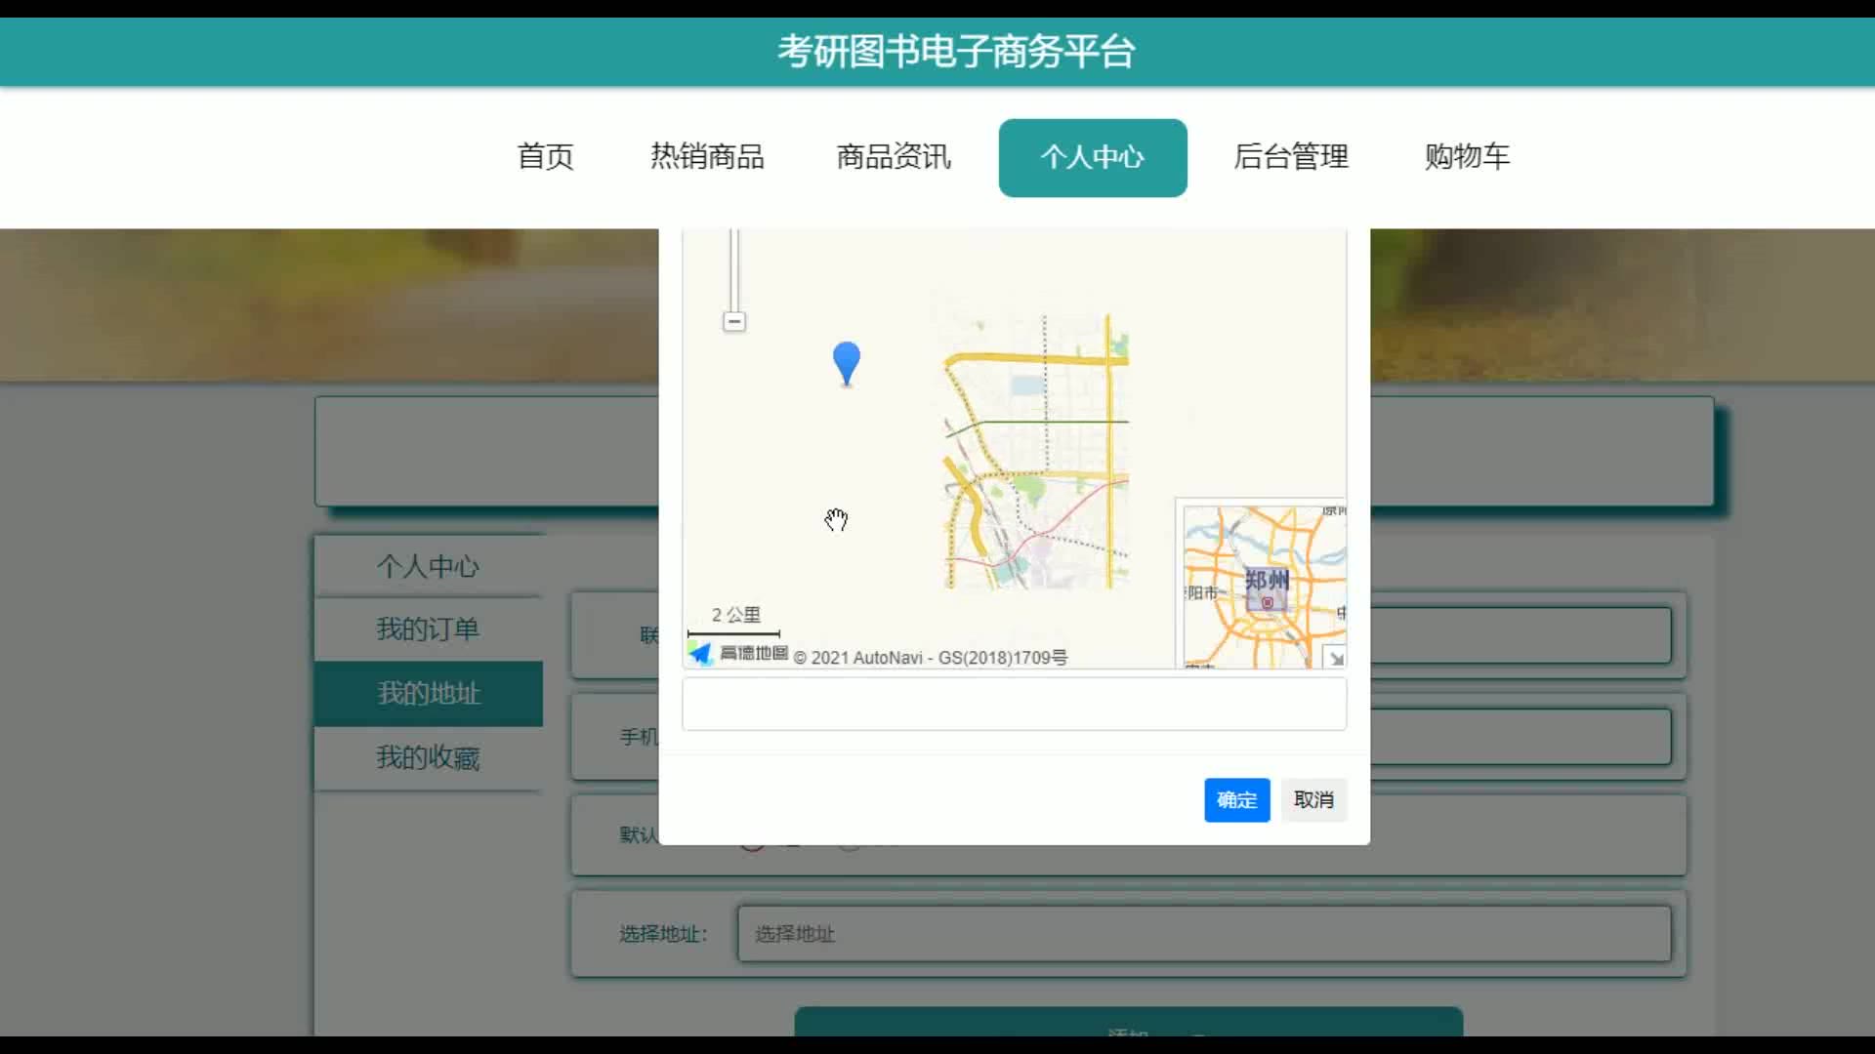1875x1054 pixels.
Task: Open the 购物车 shopping cart
Action: point(1466,157)
